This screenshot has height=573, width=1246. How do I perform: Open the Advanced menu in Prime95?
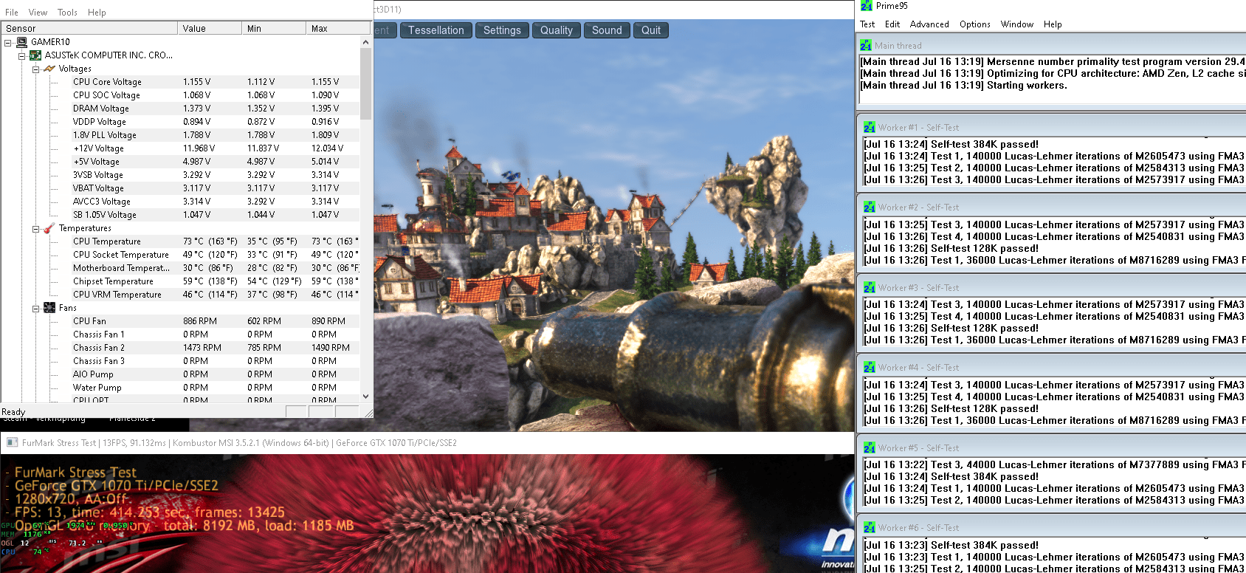[929, 24]
